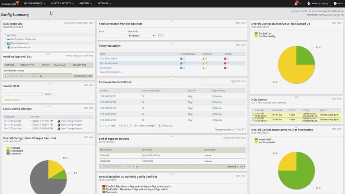Click the SEARCH button in Search NCM
The width and height of the screenshot is (345, 194).
click(x=49, y=94)
